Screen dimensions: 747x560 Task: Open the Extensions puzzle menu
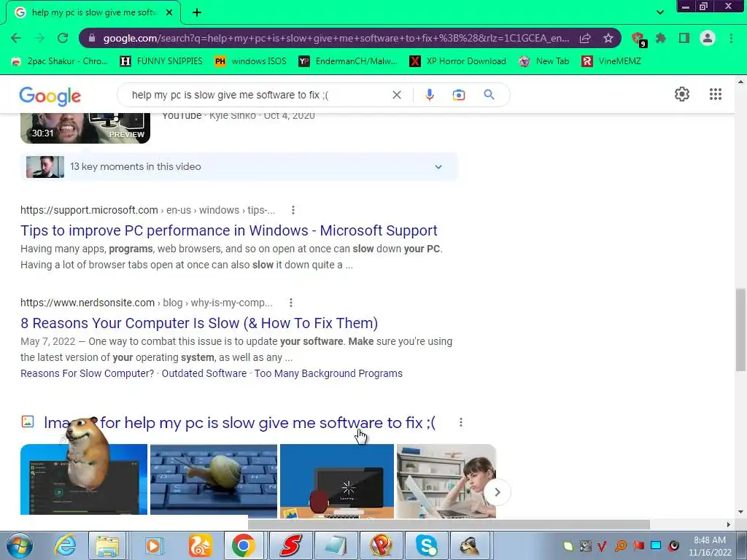tap(661, 38)
